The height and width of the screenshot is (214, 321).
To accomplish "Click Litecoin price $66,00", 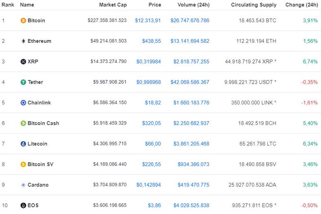I will pos(153,144).
